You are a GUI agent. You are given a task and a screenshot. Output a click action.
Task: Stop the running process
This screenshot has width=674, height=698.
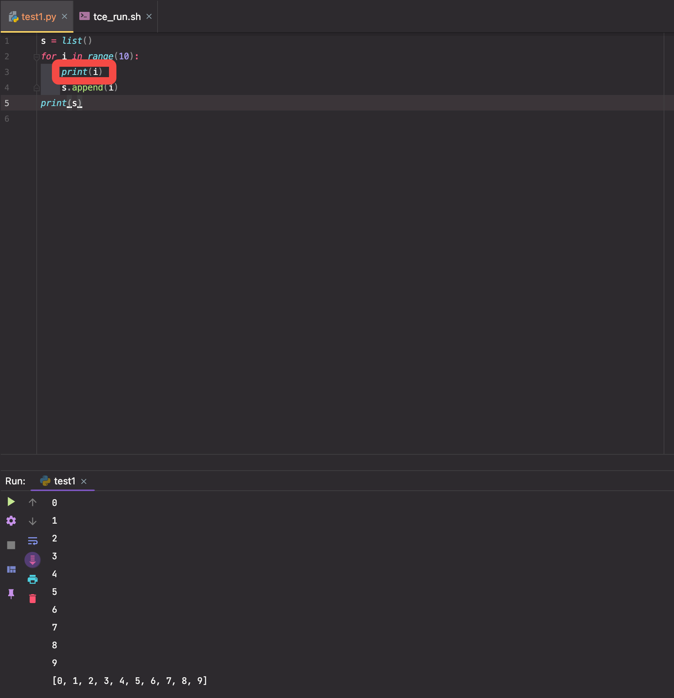coord(11,545)
